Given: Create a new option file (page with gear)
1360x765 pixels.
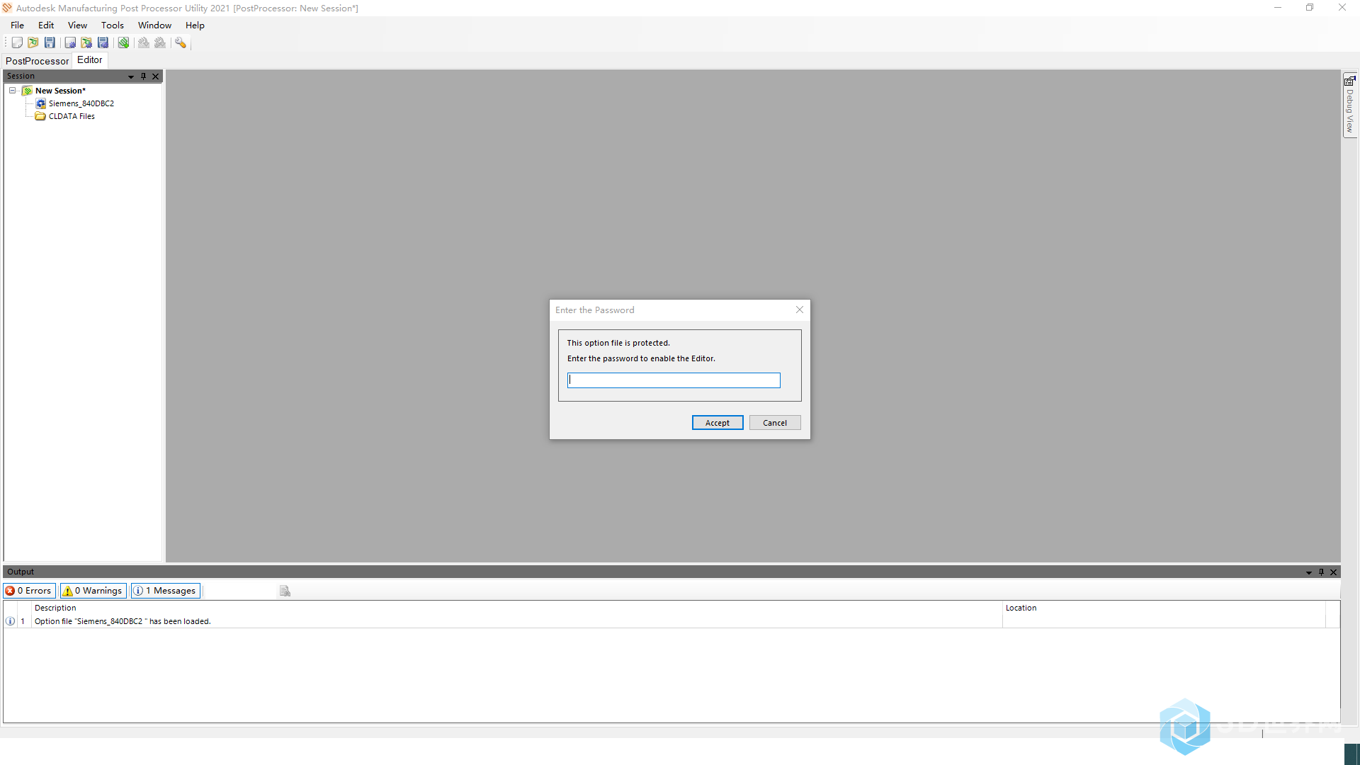Looking at the screenshot, I should click(x=70, y=43).
